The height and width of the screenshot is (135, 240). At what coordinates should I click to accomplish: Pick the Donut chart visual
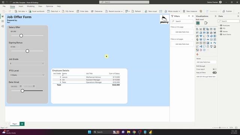(x=211, y=36)
